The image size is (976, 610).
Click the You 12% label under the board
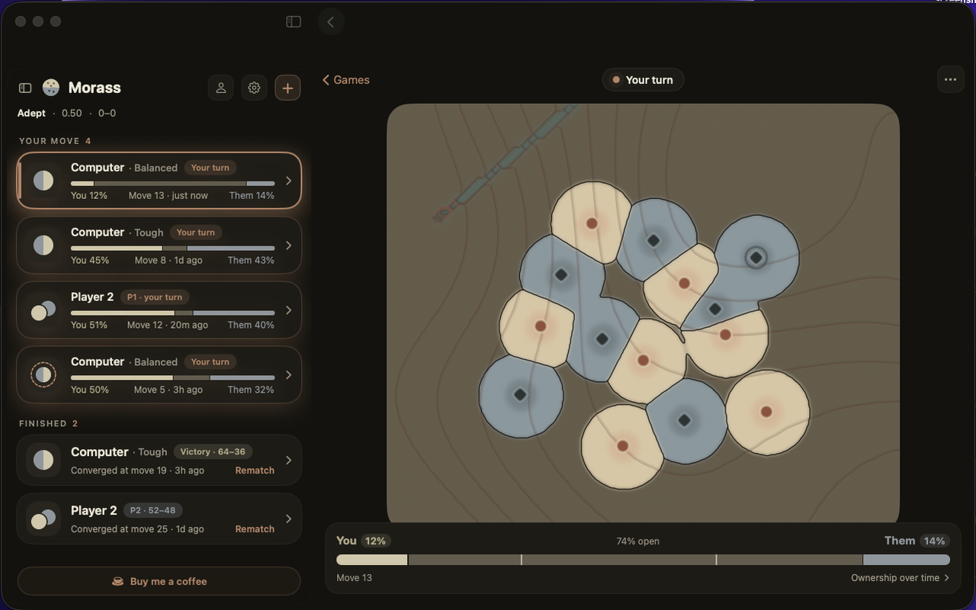pos(363,541)
